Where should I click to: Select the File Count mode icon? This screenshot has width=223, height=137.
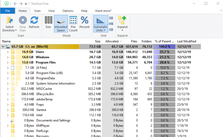coord(73,21)
